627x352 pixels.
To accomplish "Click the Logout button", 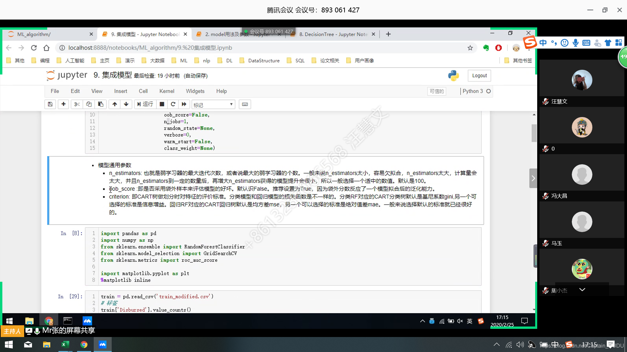I will point(479,76).
